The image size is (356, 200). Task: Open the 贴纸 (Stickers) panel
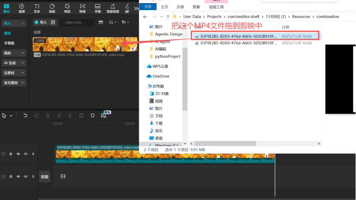52,8
